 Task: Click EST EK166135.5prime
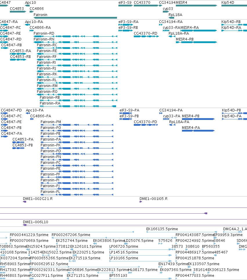coord(162,229)
